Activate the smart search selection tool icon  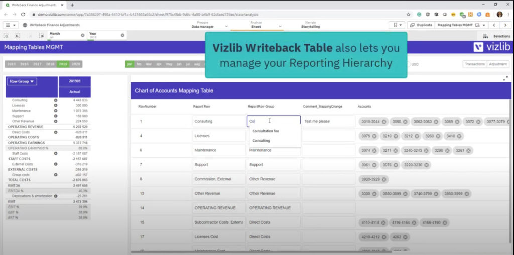(x=6, y=36)
